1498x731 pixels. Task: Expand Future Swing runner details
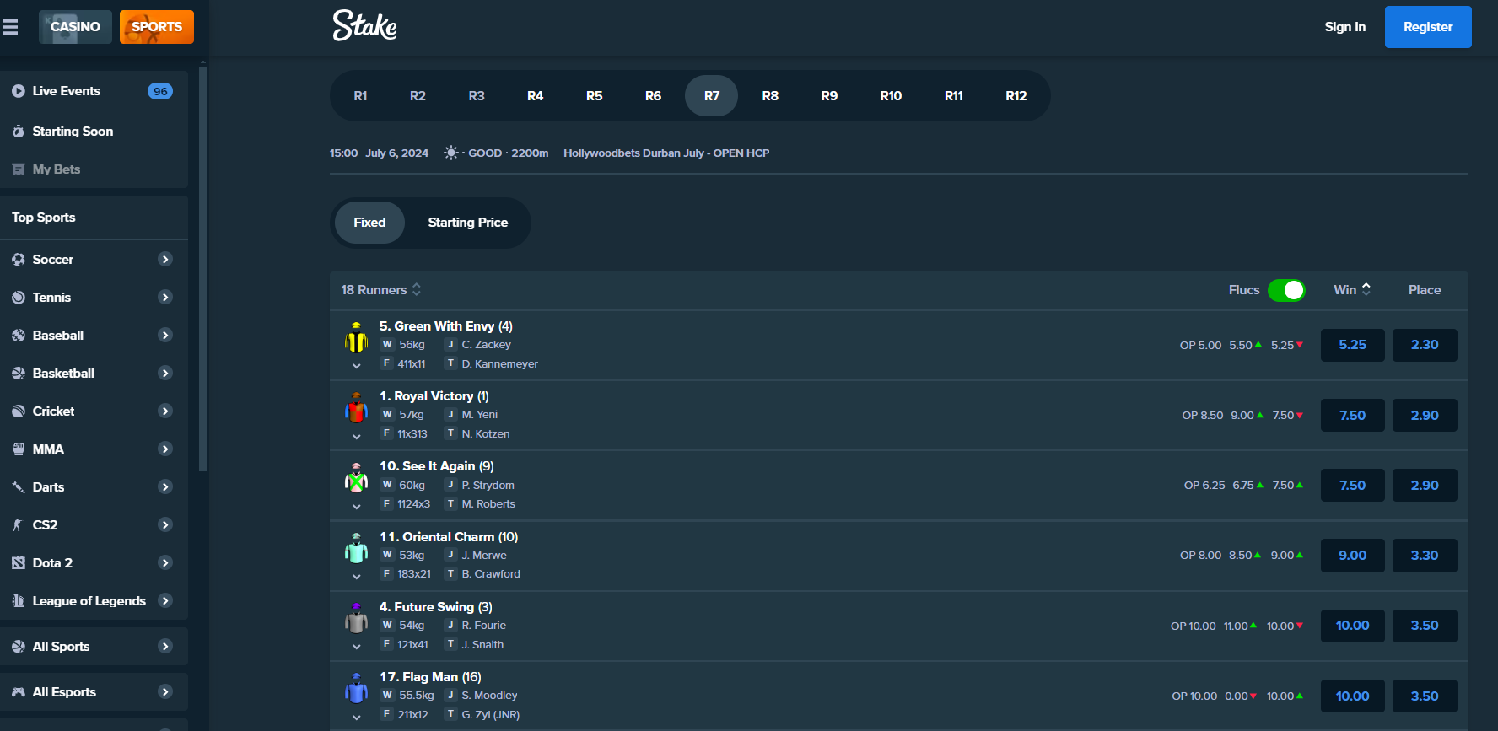click(x=357, y=647)
